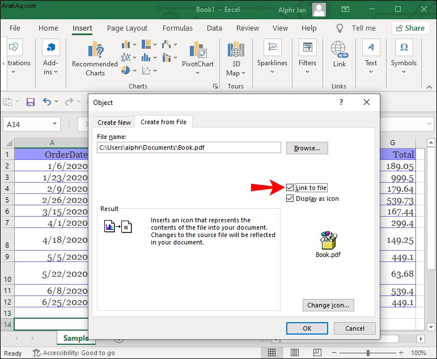Collapse the ribbon with the chevron
This screenshot has height=359, width=437.
point(429,87)
